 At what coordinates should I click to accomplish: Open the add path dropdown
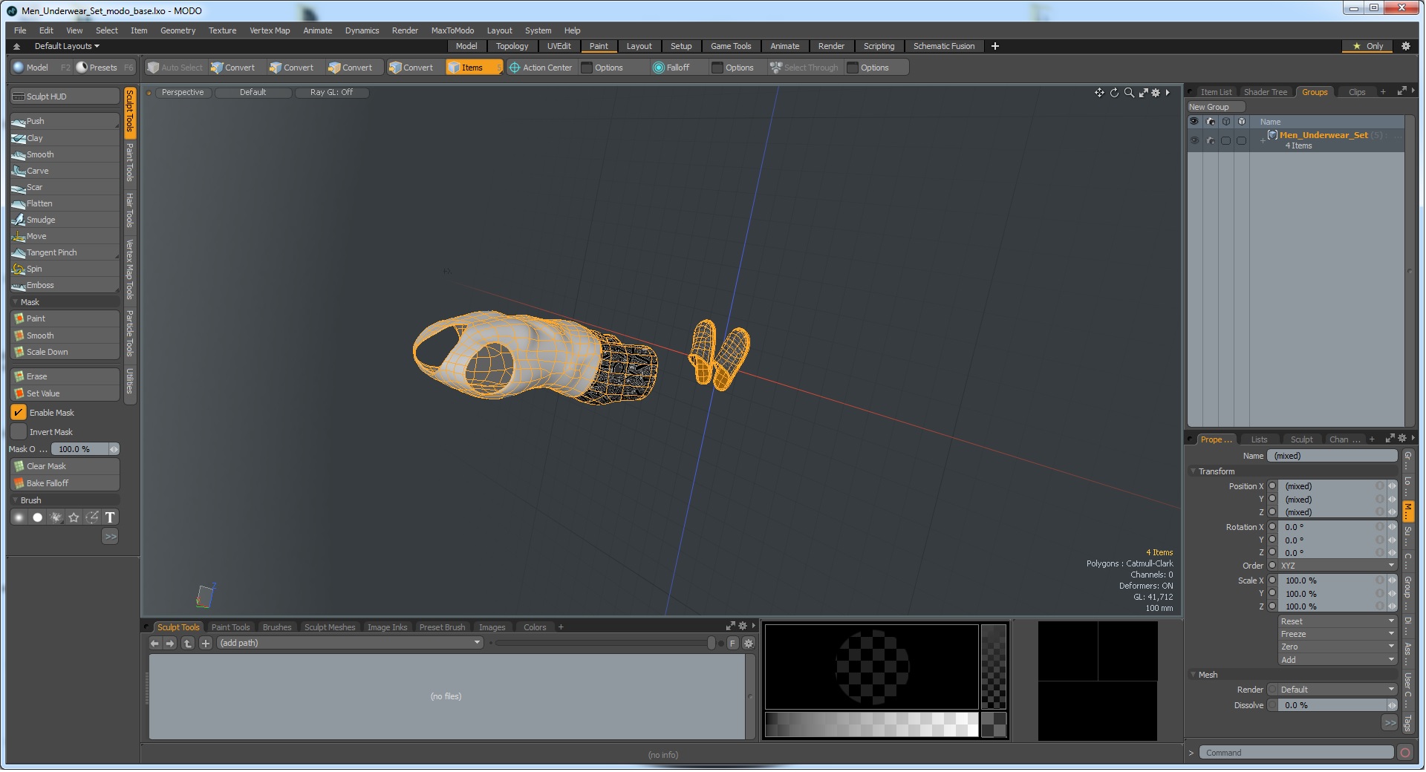tap(351, 644)
